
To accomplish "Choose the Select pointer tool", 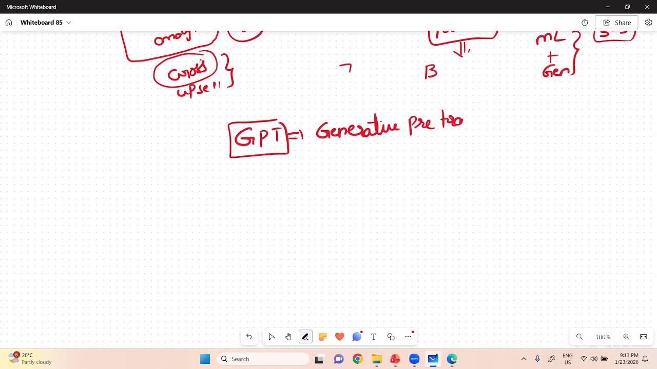I will coord(272,337).
